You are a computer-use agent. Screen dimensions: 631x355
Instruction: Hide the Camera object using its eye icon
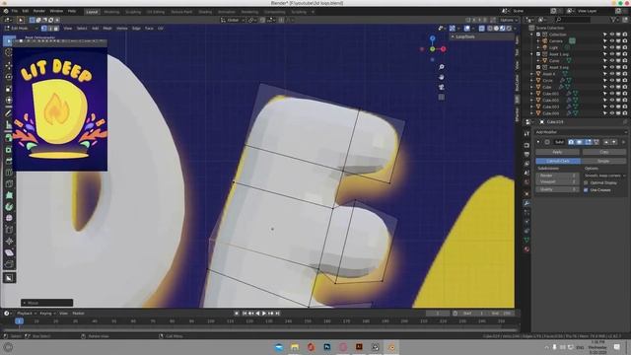point(611,41)
